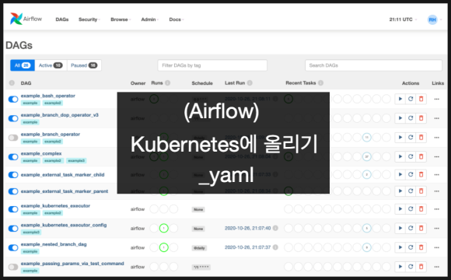Open the example_nested_branch_dag link
Viewport: 451px width, 280px height.
[54, 244]
